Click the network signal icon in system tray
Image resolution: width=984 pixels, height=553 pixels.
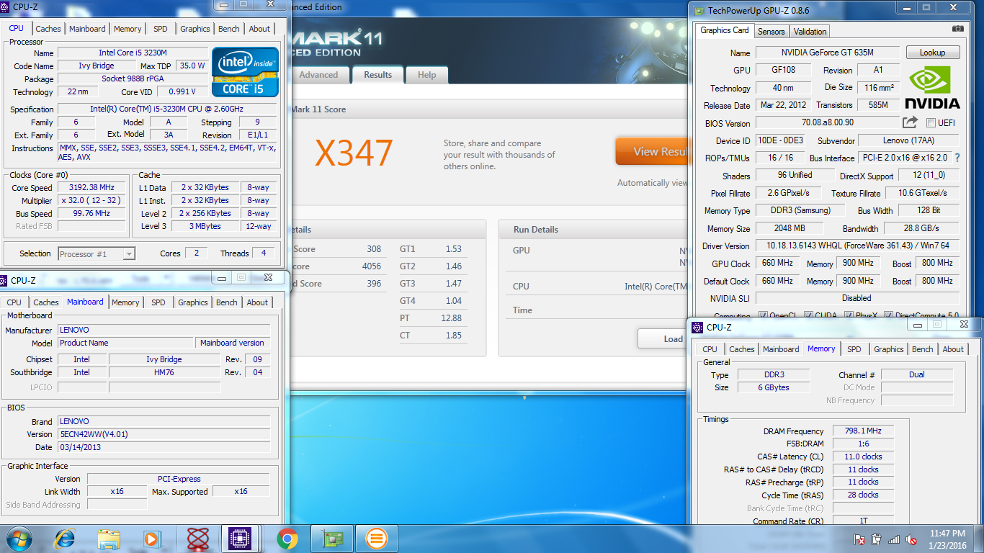(x=894, y=539)
